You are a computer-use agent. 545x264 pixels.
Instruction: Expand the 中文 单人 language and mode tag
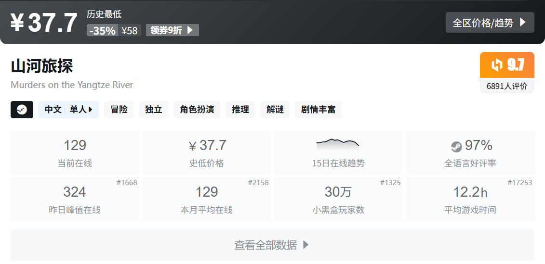pyautogui.click(x=68, y=110)
